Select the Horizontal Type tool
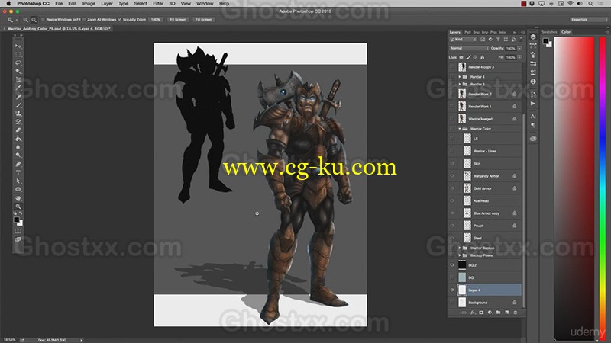The width and height of the screenshot is (611, 343). (x=18, y=172)
